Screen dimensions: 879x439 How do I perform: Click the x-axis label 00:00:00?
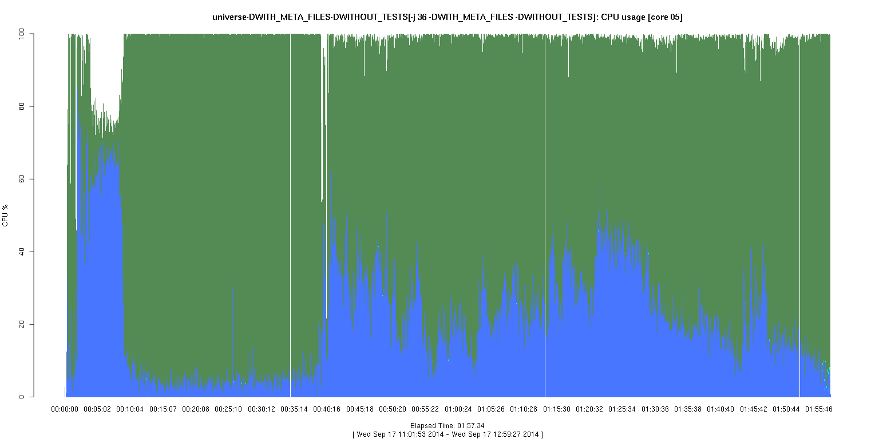(65, 409)
